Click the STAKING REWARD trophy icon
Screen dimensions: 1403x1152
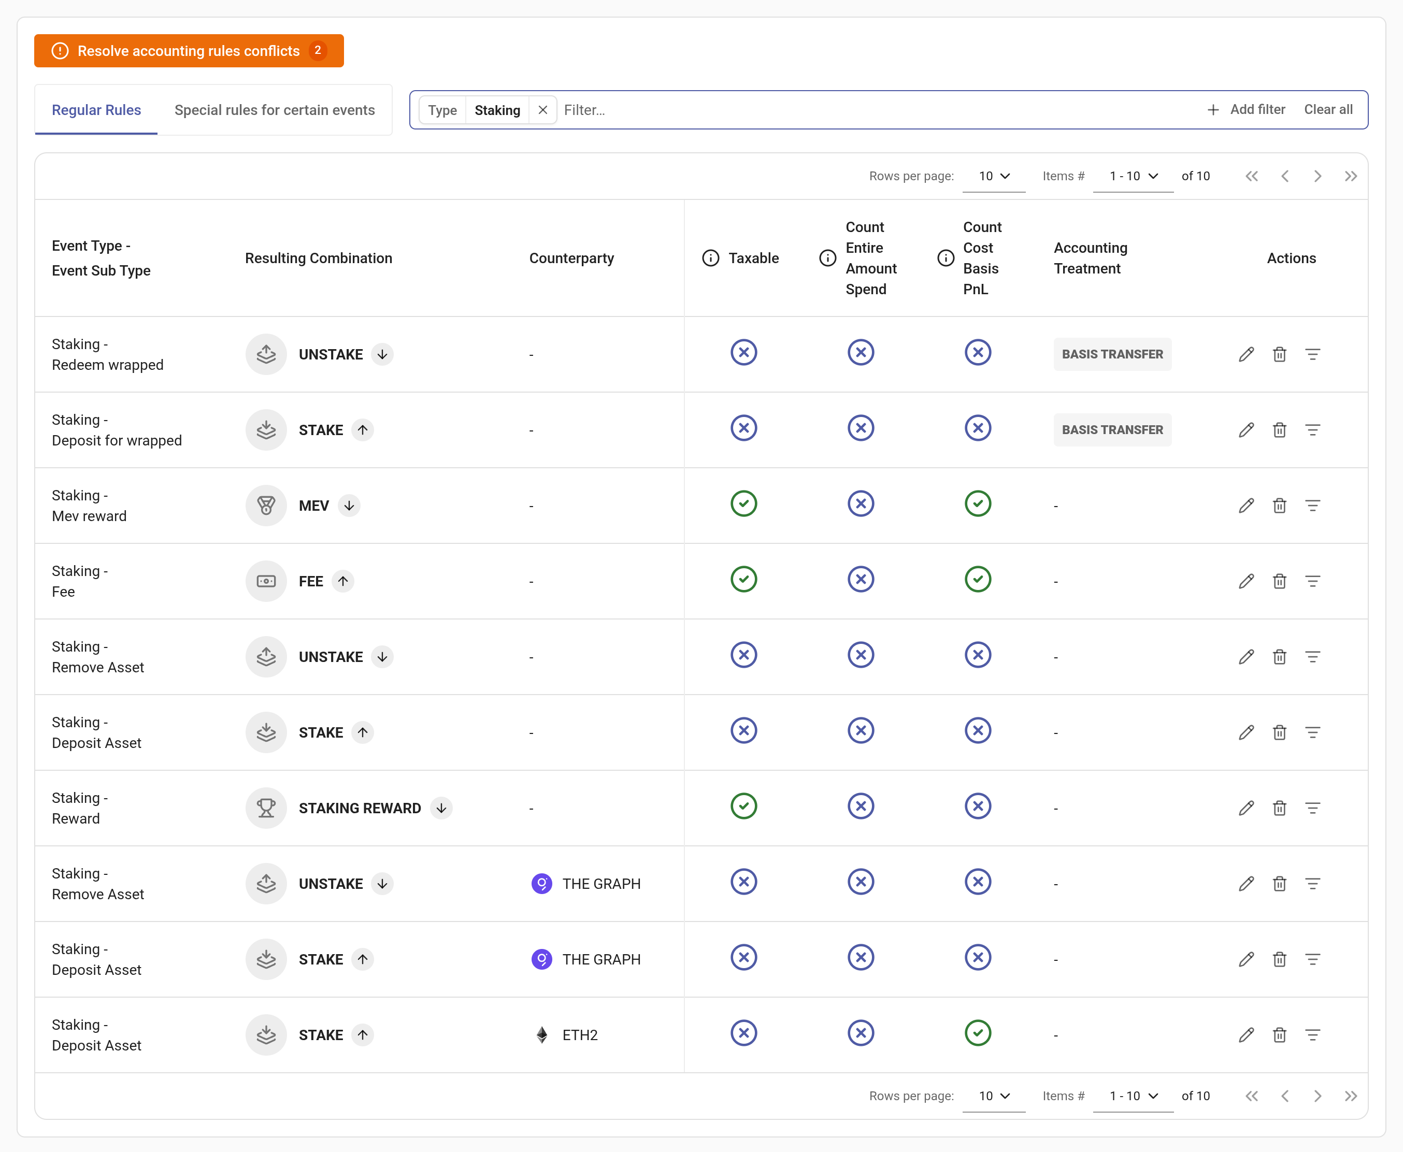point(266,808)
